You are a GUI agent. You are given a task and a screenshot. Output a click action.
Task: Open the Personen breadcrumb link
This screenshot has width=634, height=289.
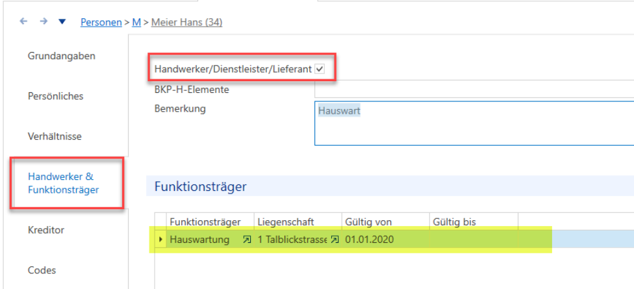coord(101,22)
